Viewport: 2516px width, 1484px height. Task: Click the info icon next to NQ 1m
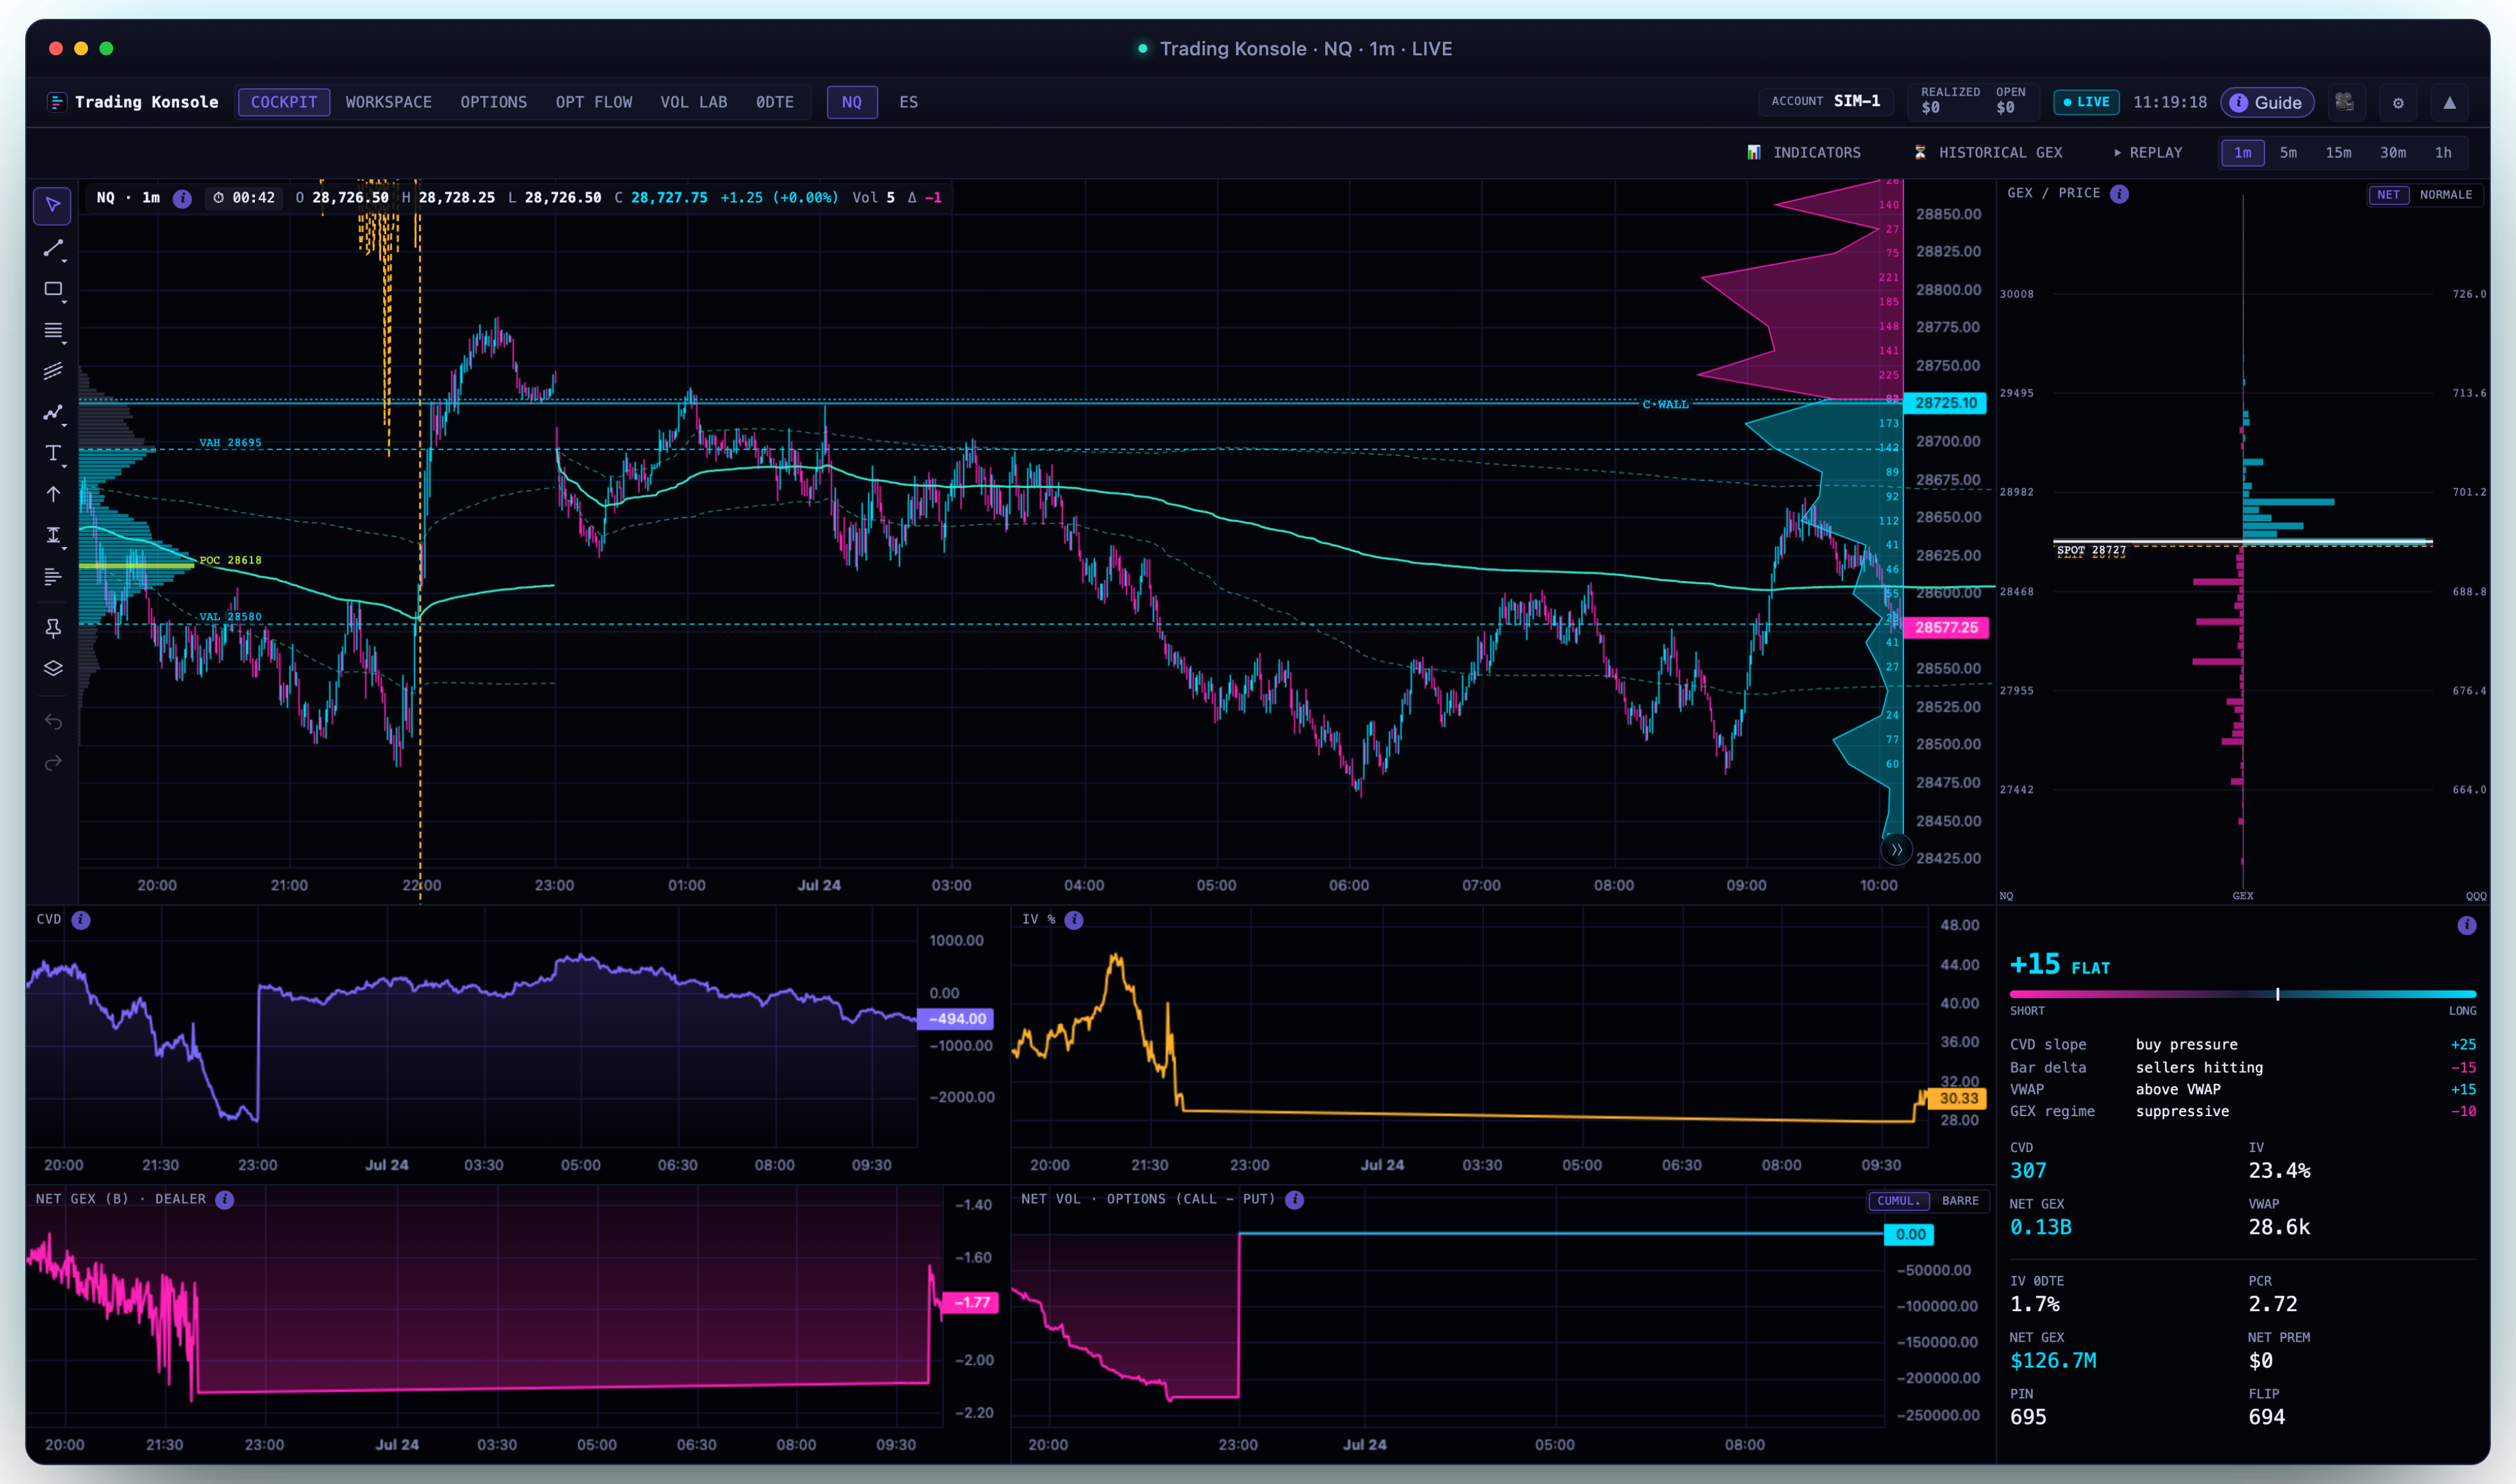[x=182, y=198]
